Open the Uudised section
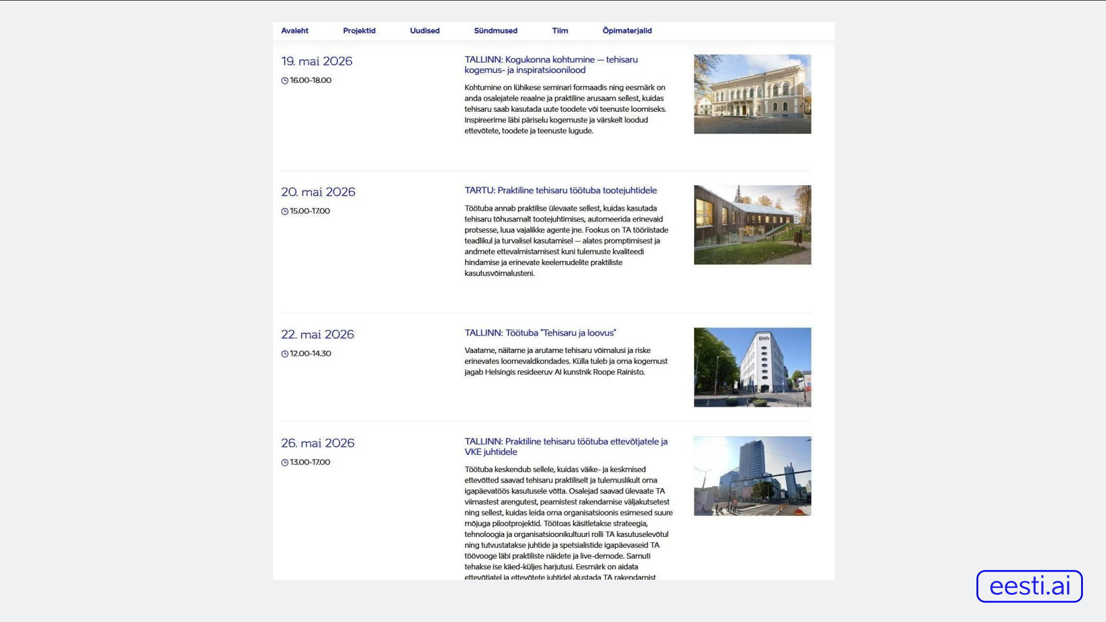The image size is (1106, 622). click(425, 31)
